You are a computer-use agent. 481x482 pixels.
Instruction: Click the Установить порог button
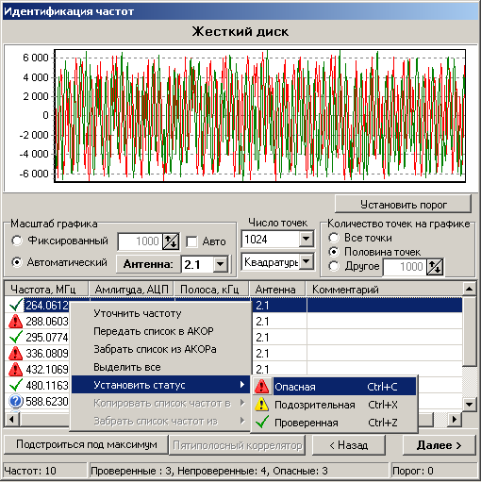(x=403, y=205)
